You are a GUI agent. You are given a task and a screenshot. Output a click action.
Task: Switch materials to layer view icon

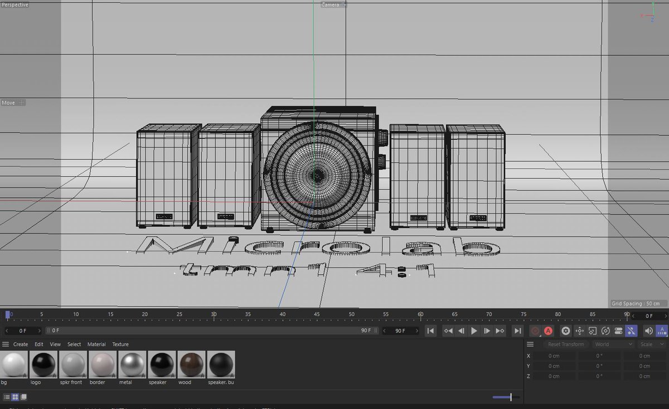(x=23, y=397)
